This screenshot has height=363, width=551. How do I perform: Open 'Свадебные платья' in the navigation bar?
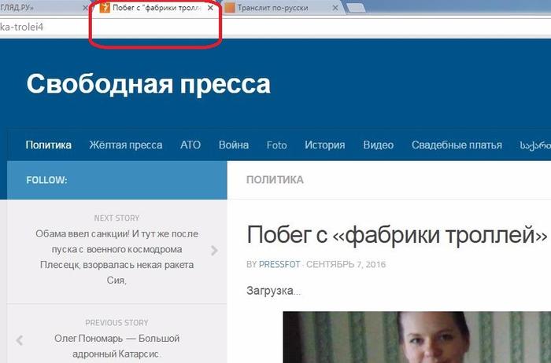tap(457, 145)
